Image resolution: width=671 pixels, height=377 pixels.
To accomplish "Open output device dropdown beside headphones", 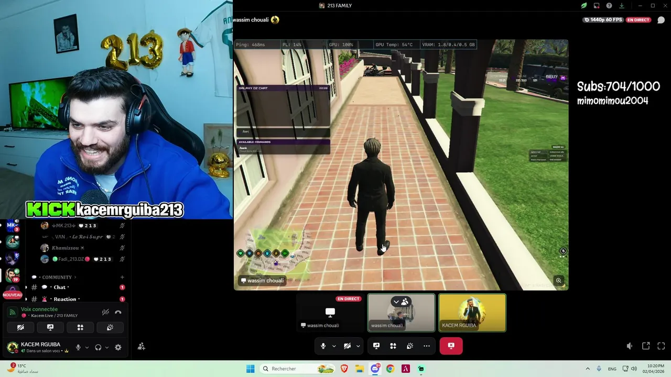I will pos(107,347).
